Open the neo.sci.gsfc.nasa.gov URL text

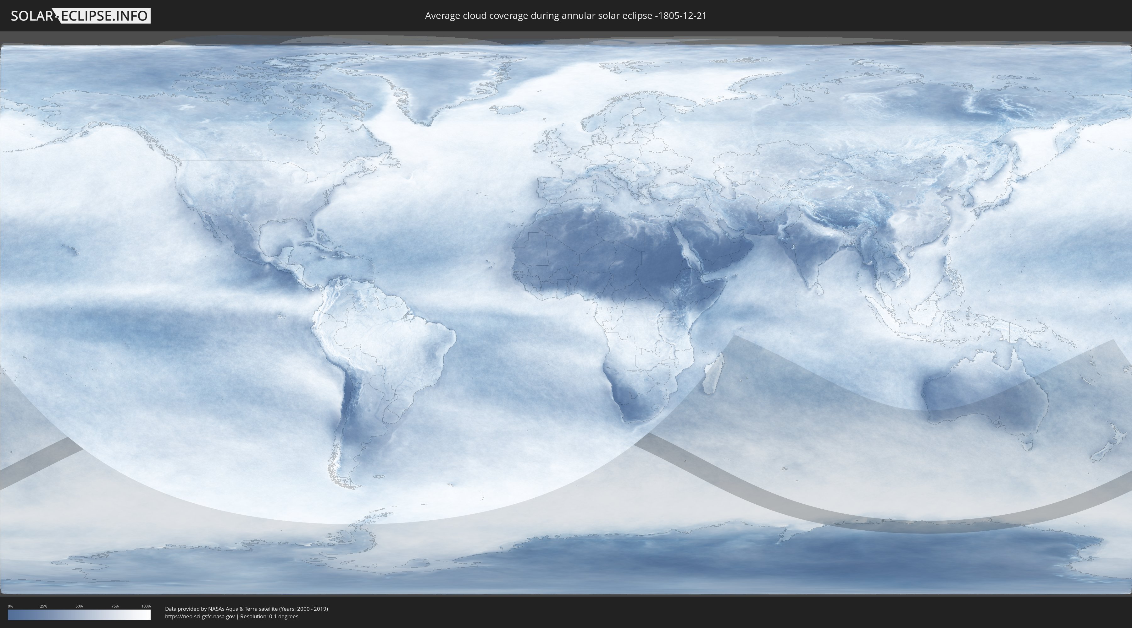click(199, 616)
